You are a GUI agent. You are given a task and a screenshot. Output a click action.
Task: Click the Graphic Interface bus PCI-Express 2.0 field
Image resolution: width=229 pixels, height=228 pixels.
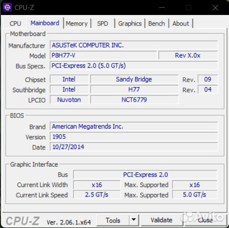coord(145,174)
